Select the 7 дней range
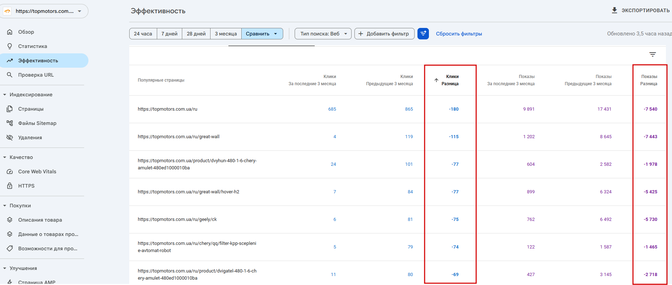This screenshot has width=672, height=285. [169, 34]
